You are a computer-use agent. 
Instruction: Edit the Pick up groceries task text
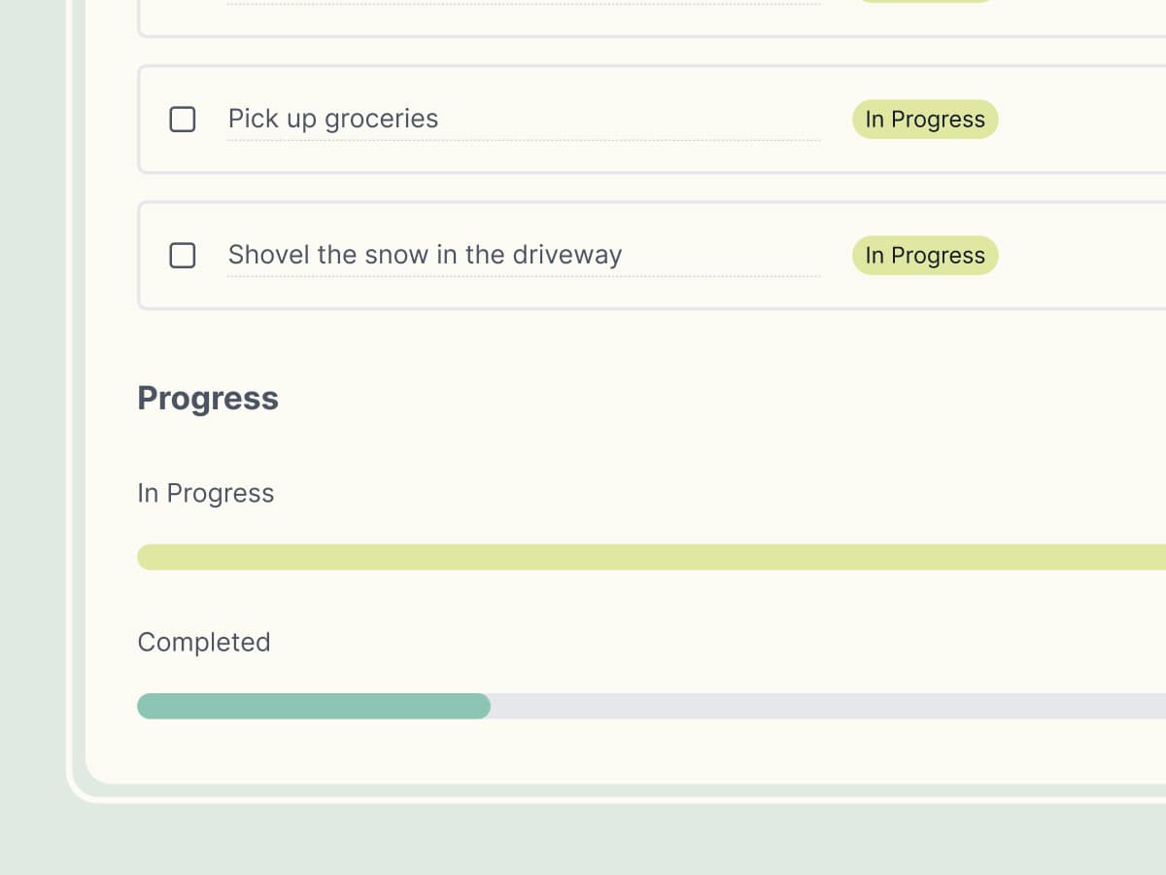point(525,119)
